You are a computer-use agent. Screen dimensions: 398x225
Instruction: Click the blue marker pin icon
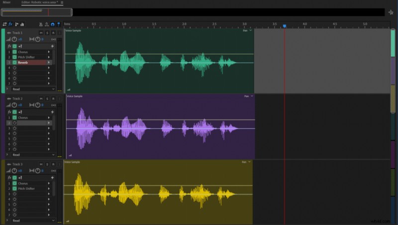(x=59, y=24)
